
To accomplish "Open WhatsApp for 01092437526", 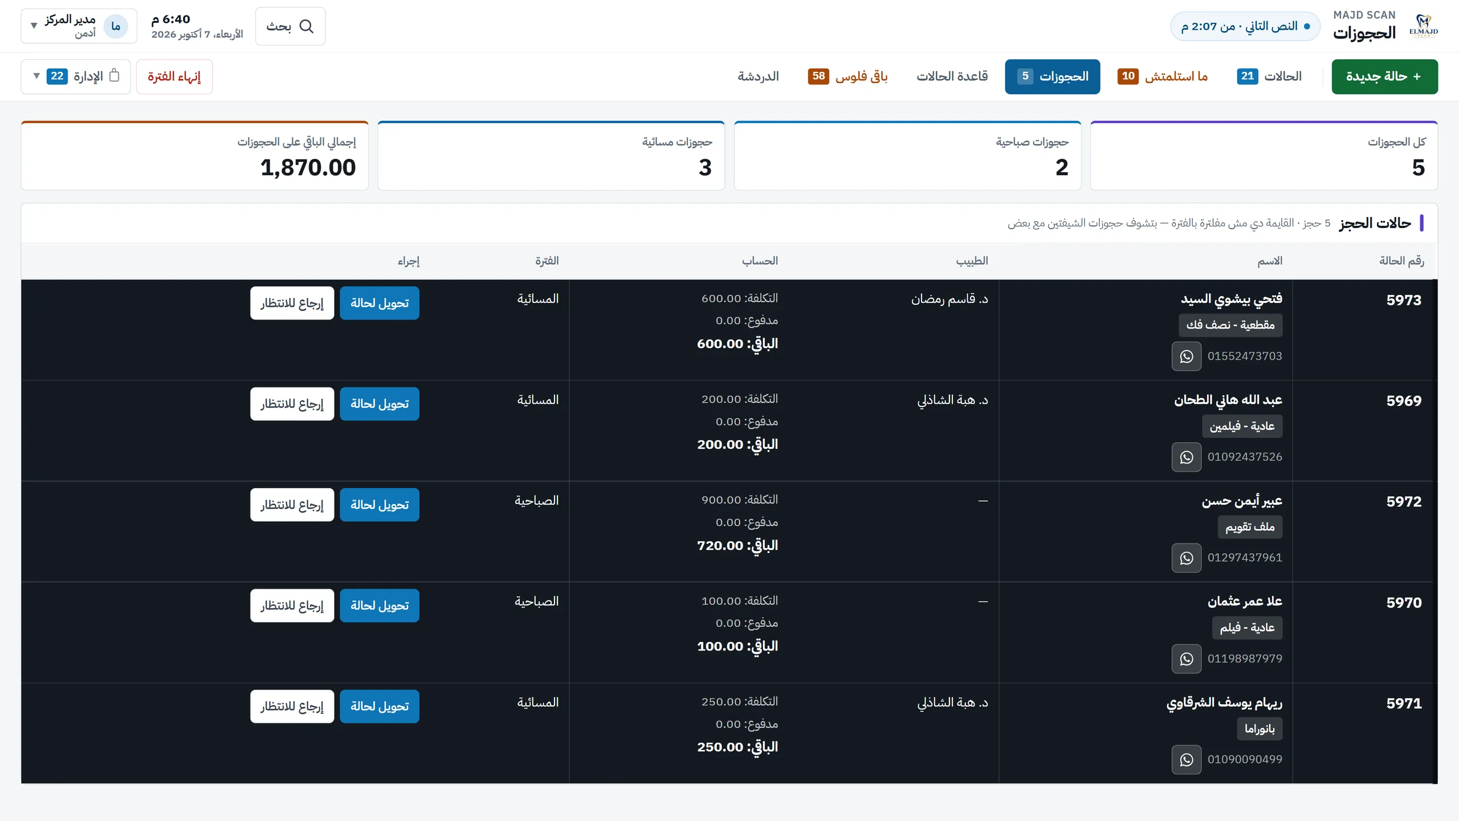I will [x=1186, y=457].
